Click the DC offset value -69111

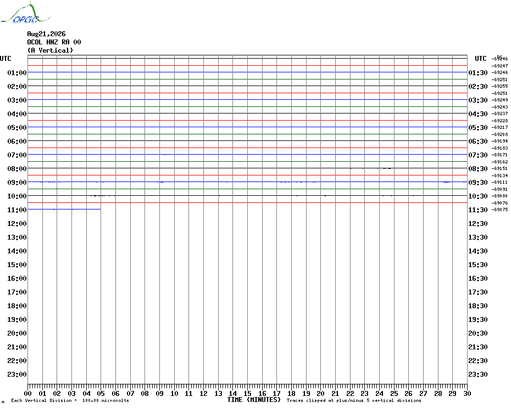click(x=499, y=182)
